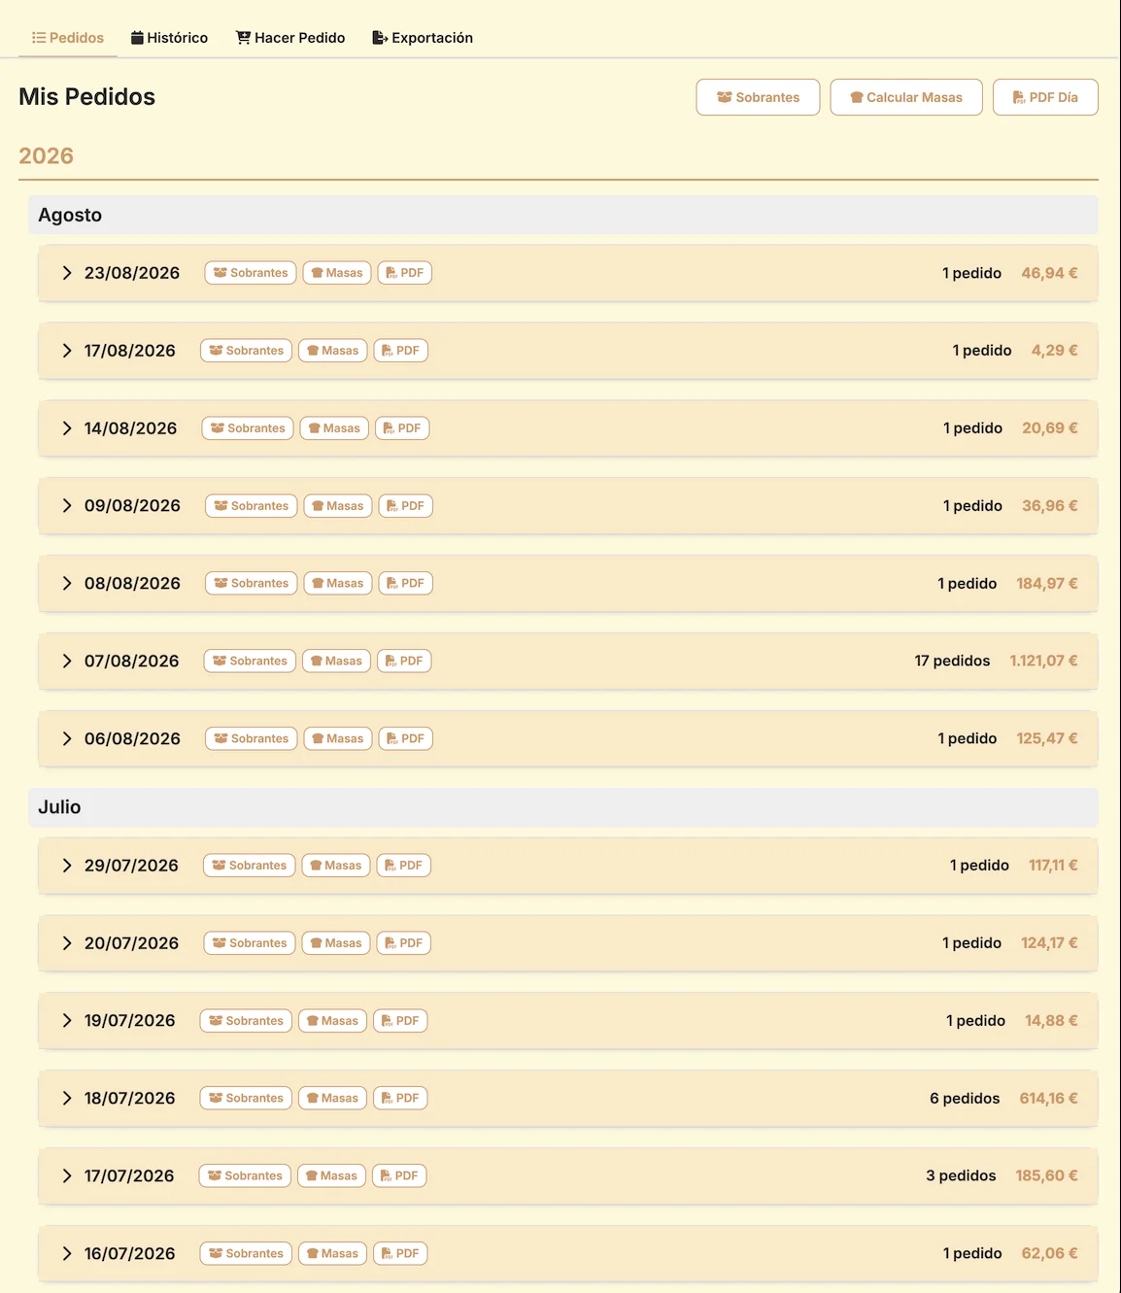Viewport: 1121px width, 1293px height.
Task: Download the PDF for 18/07/2026
Action: click(x=400, y=1099)
